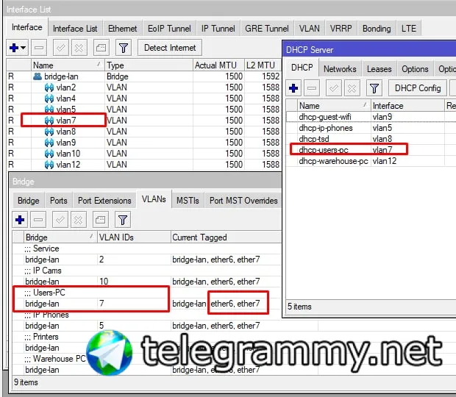
Task: Open the Port MST Overrides tab
Action: [x=243, y=201]
